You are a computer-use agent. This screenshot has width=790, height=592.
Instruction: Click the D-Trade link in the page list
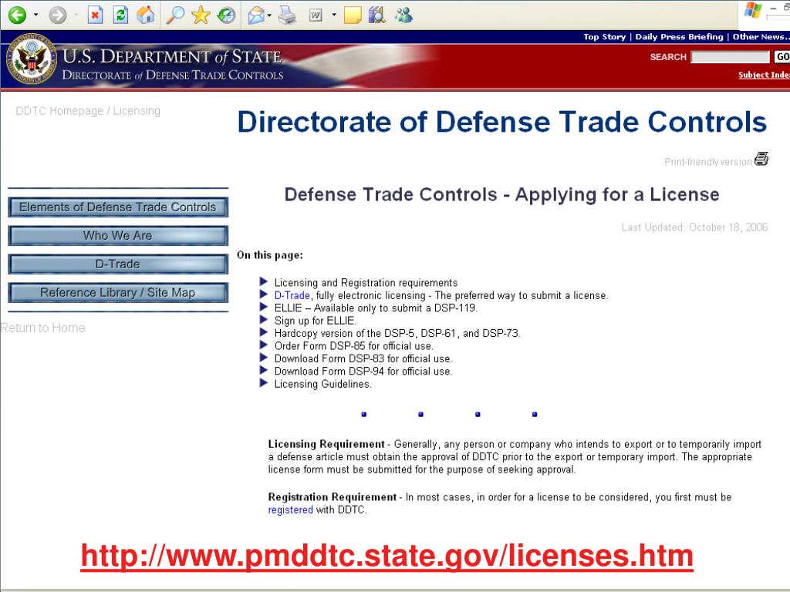click(292, 295)
